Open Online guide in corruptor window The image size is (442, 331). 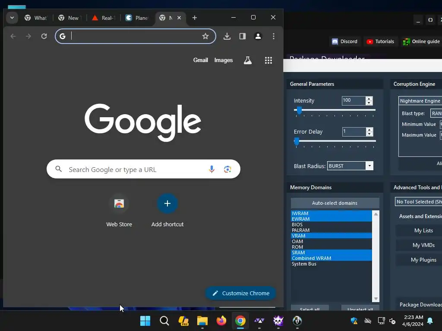coord(421,41)
